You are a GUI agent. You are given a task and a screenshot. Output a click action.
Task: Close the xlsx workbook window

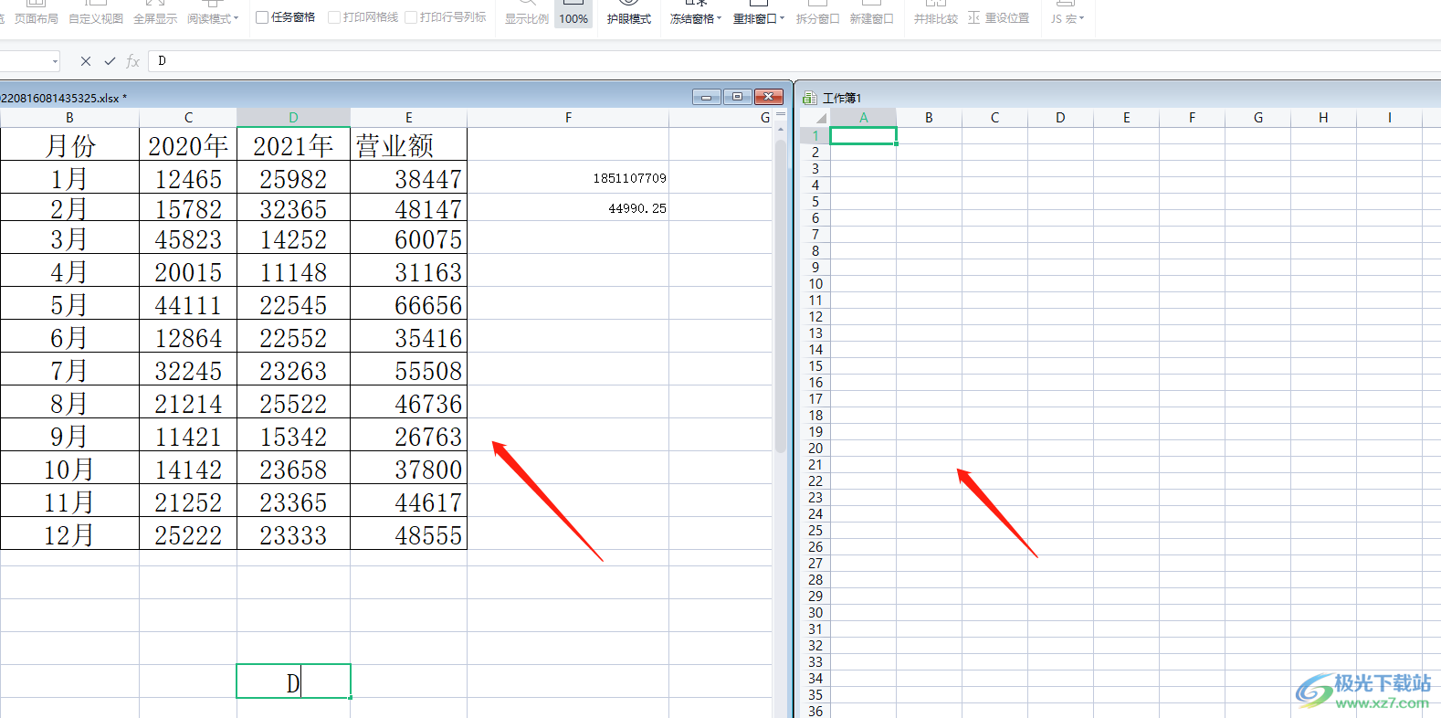(769, 97)
